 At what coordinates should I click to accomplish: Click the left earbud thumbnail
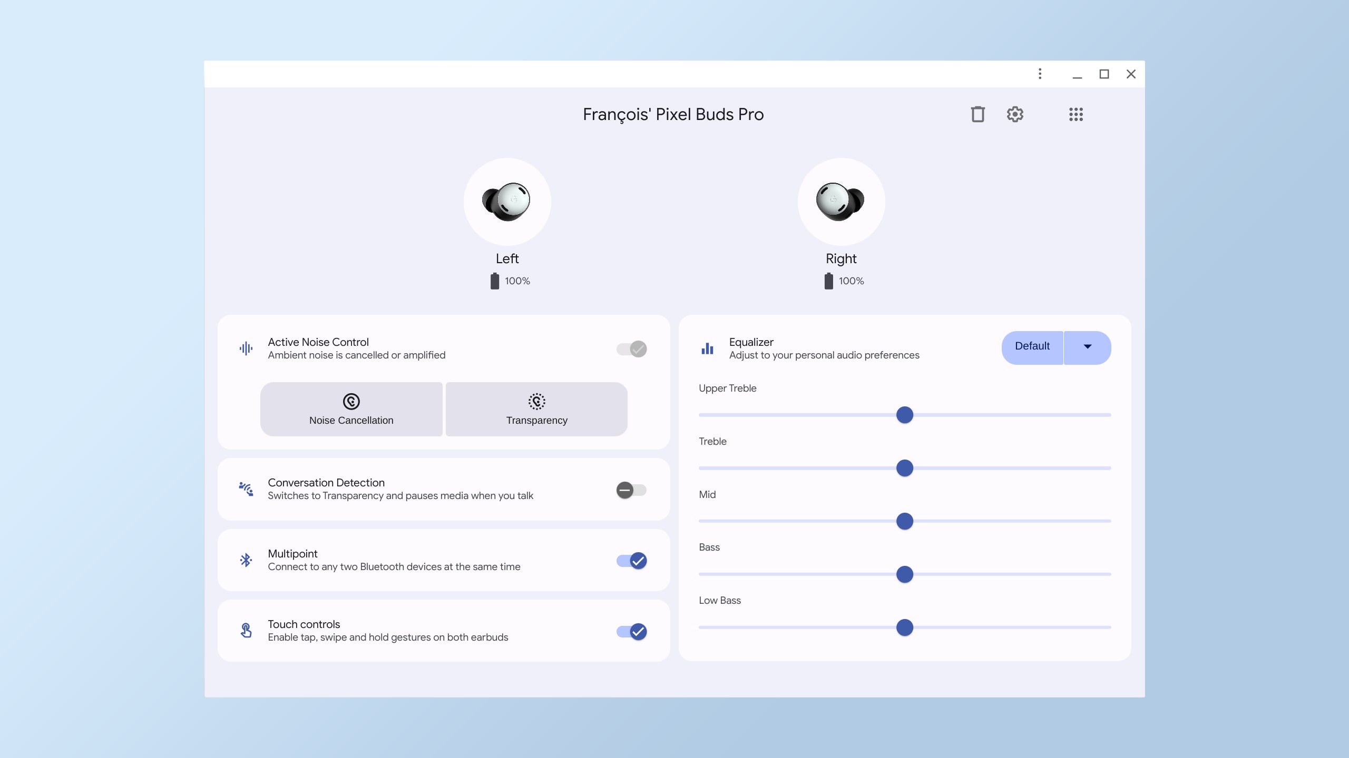507,201
